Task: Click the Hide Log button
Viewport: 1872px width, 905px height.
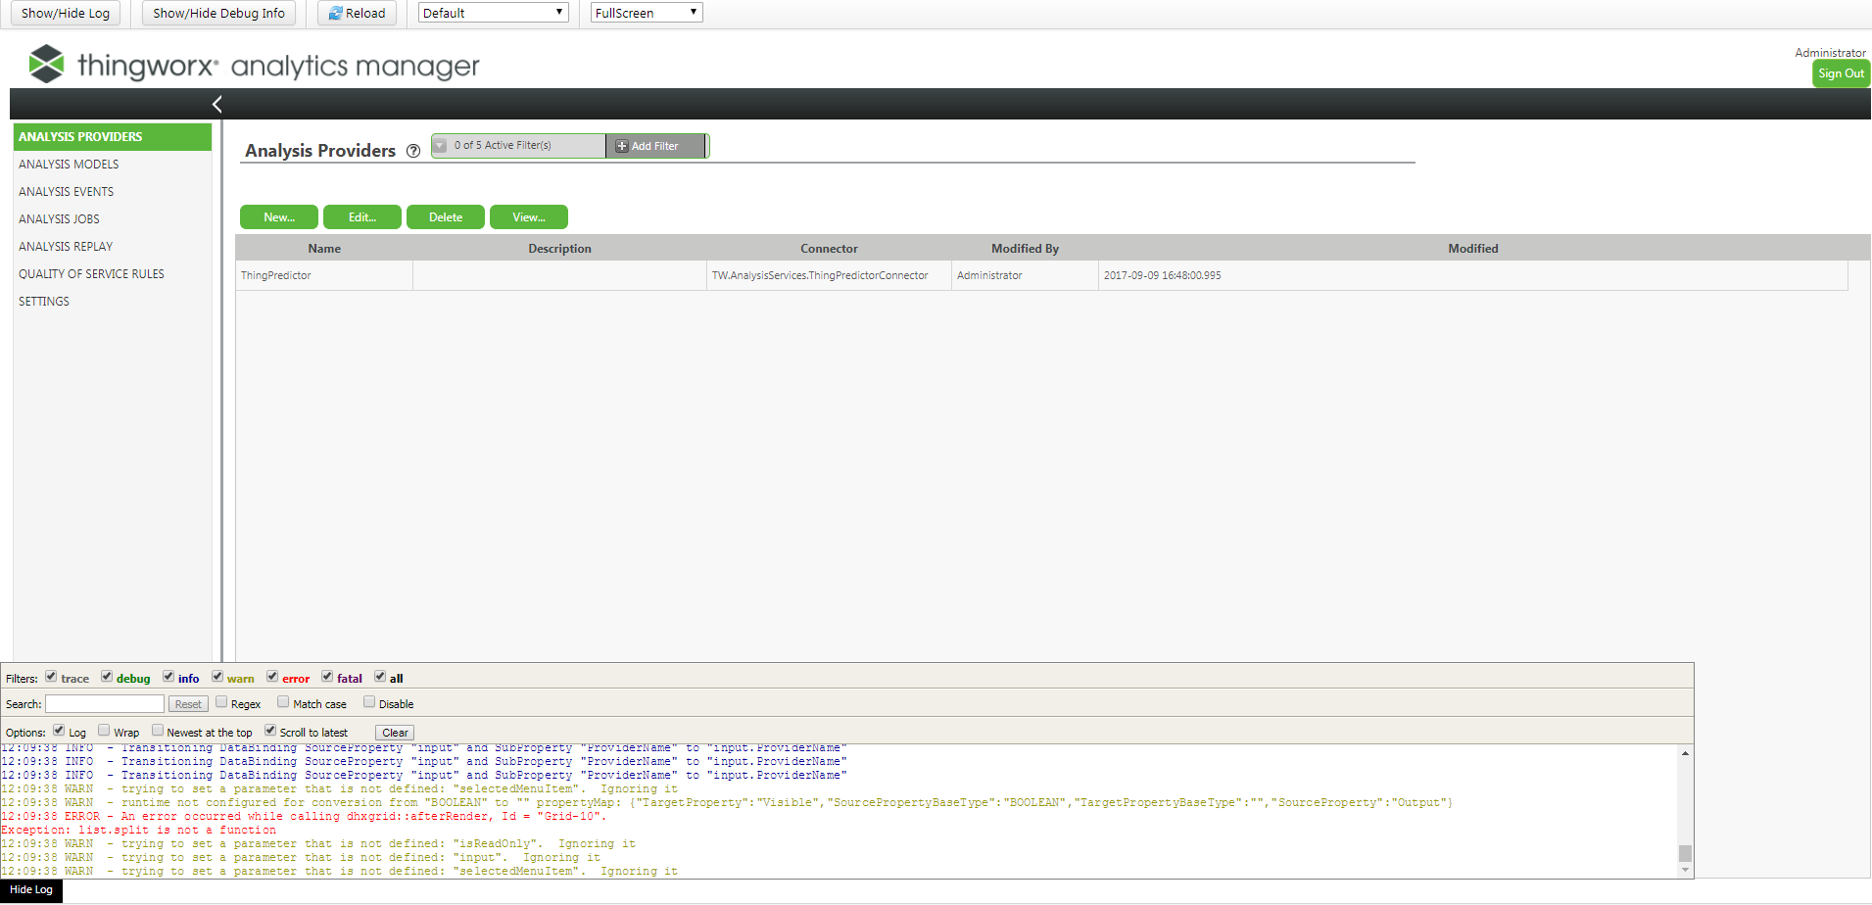Action: (31, 890)
